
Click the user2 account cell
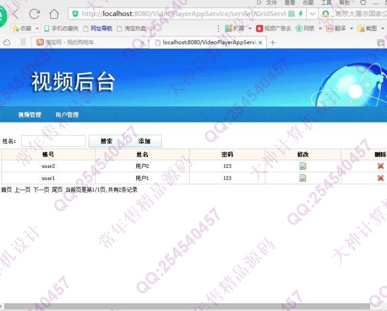click(48, 166)
